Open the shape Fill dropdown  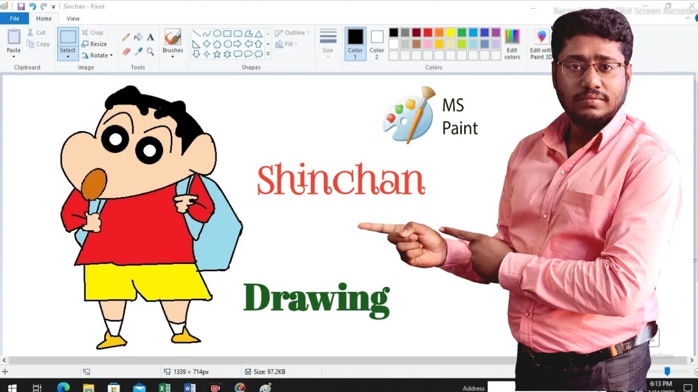(x=286, y=44)
